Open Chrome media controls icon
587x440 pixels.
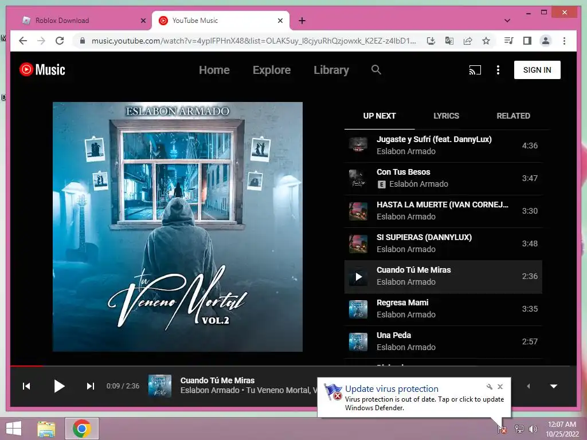pos(509,41)
